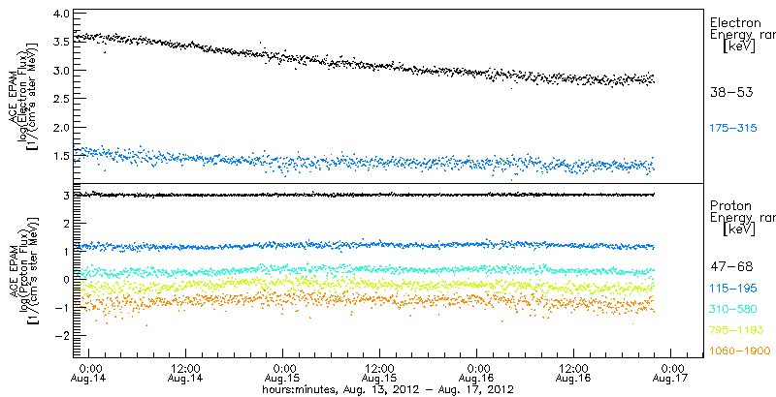Click the 1 tick on proton flux axis
This screenshot has width=776, height=397.
65,252
